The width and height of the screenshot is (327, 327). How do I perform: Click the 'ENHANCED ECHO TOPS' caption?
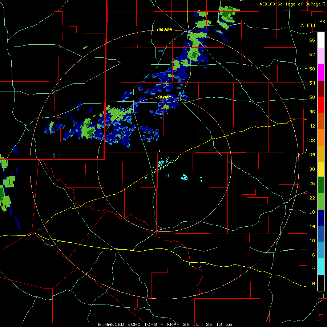[x=128, y=324]
